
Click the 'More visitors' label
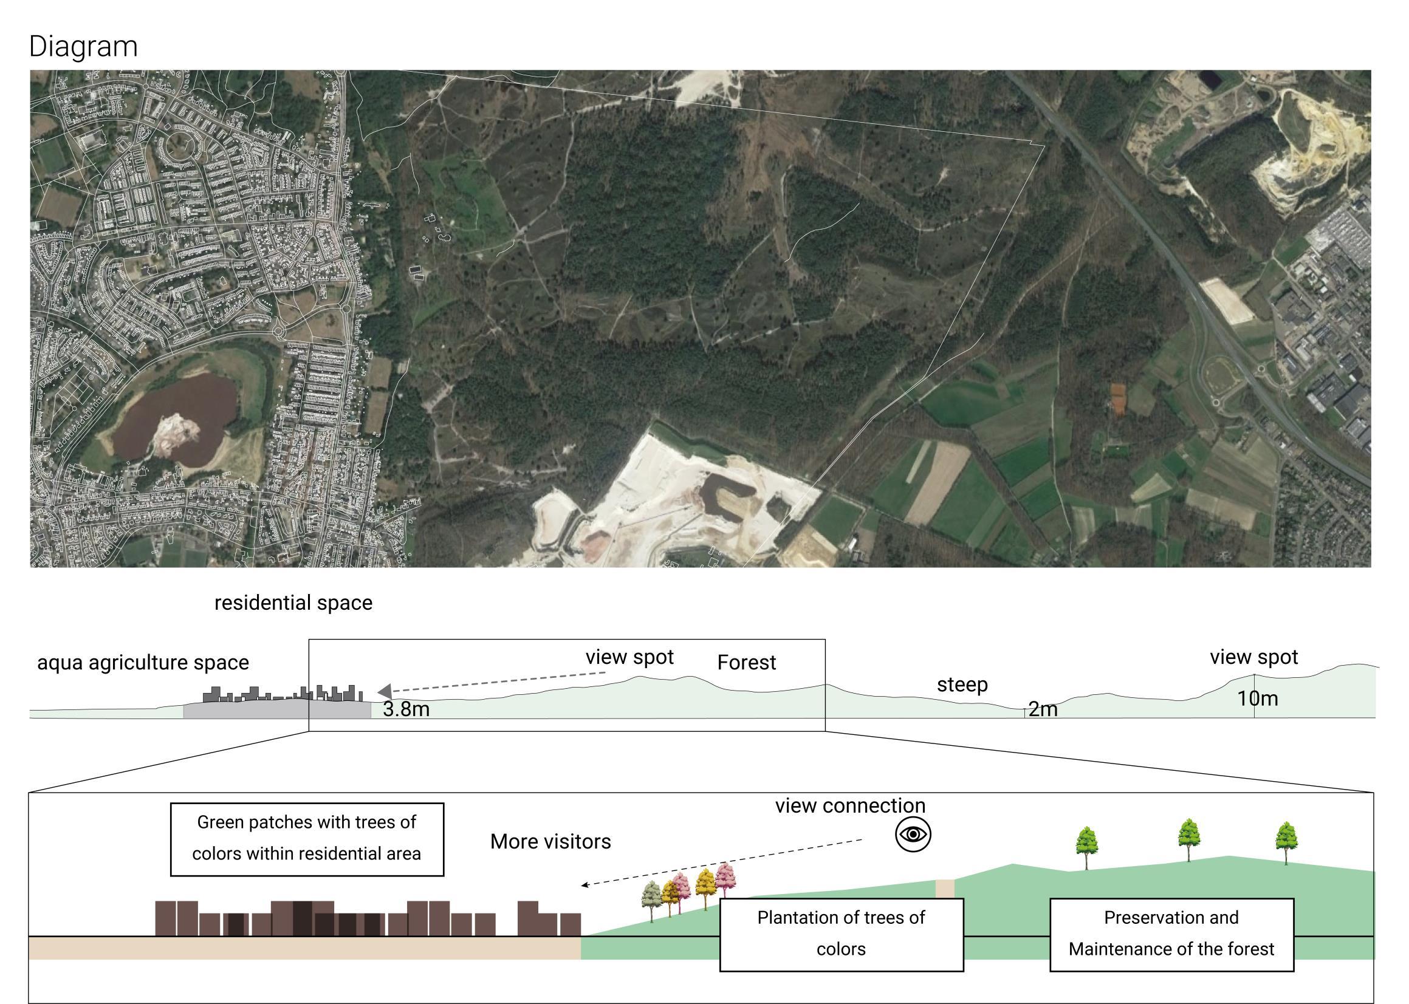(x=550, y=841)
